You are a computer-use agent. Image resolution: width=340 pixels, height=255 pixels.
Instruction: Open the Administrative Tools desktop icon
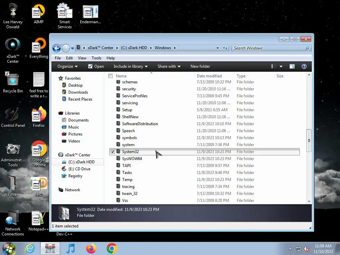tap(13, 155)
